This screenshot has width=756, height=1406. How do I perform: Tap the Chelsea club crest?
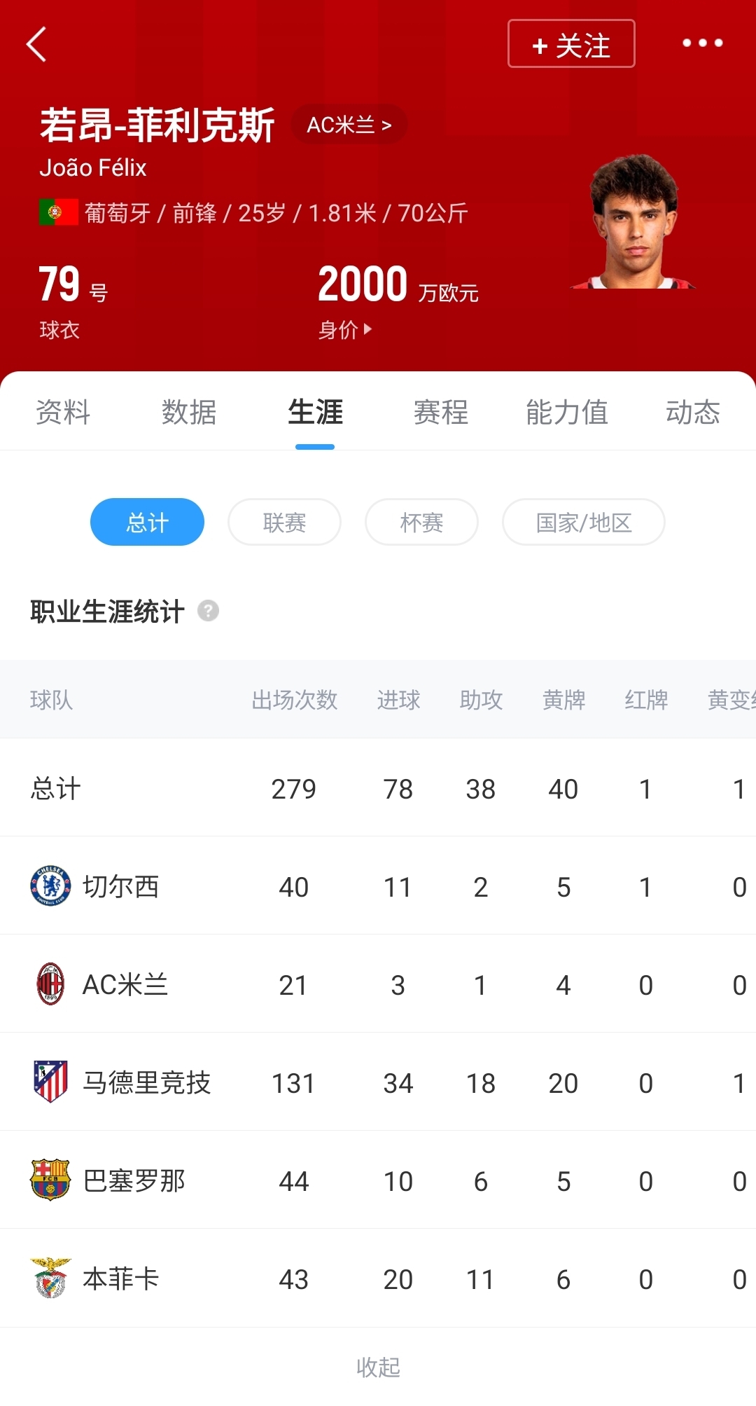pyautogui.click(x=50, y=886)
